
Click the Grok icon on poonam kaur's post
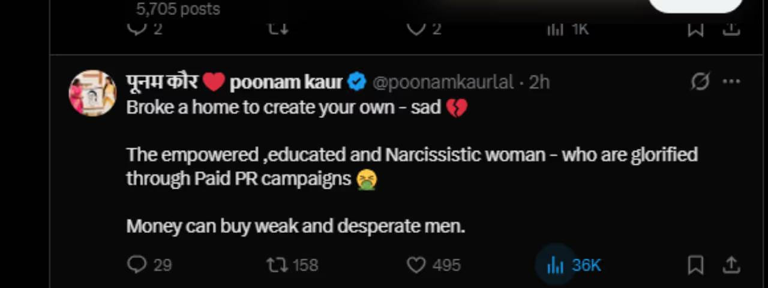click(700, 81)
